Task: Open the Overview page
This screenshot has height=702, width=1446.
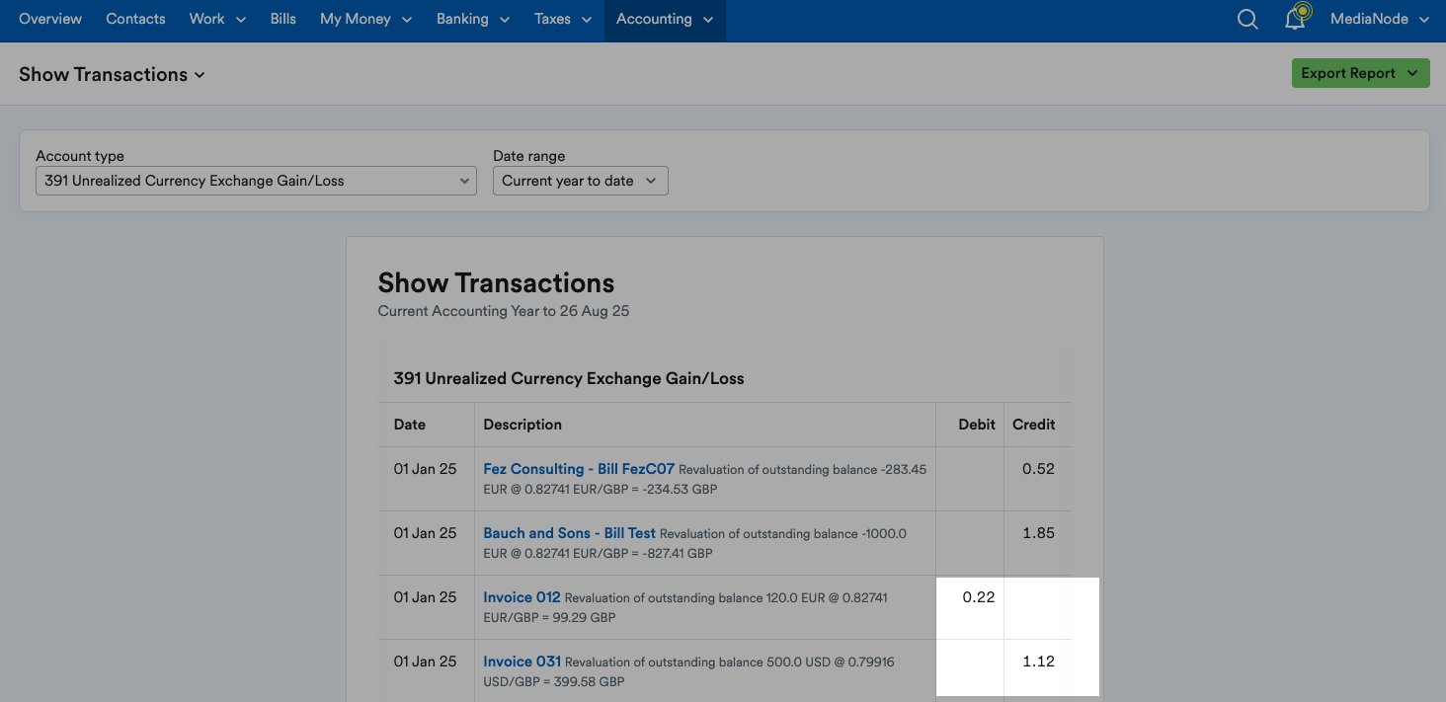Action: [50, 19]
